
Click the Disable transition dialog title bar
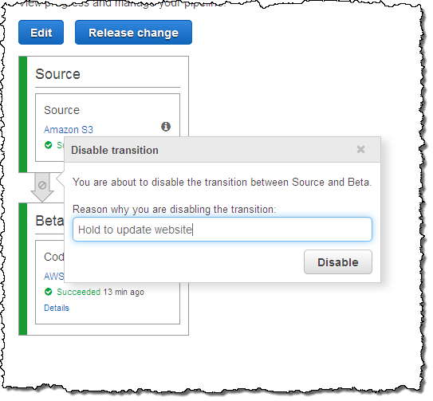click(222, 150)
